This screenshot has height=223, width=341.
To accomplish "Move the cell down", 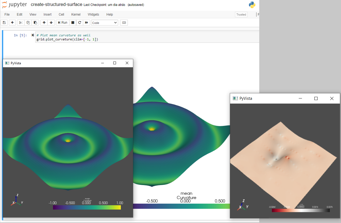I will click(x=51, y=22).
